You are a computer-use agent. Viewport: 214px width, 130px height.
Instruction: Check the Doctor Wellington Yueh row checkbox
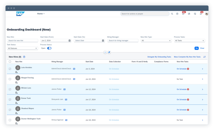(x=10, y=120)
